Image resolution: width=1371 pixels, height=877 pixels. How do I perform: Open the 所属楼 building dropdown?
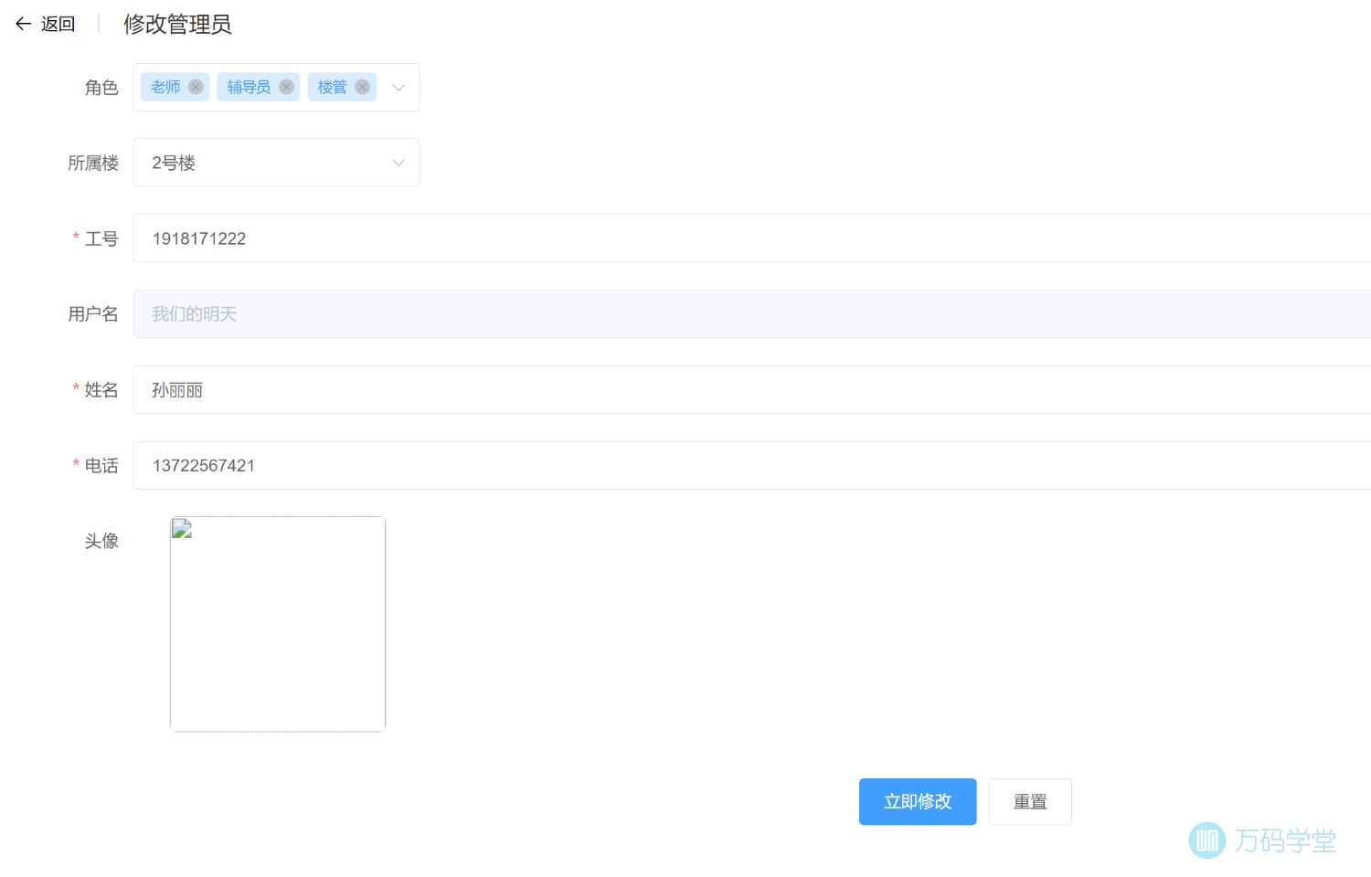(276, 163)
